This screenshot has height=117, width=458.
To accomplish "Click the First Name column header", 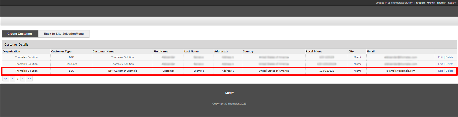I will click(x=161, y=51).
